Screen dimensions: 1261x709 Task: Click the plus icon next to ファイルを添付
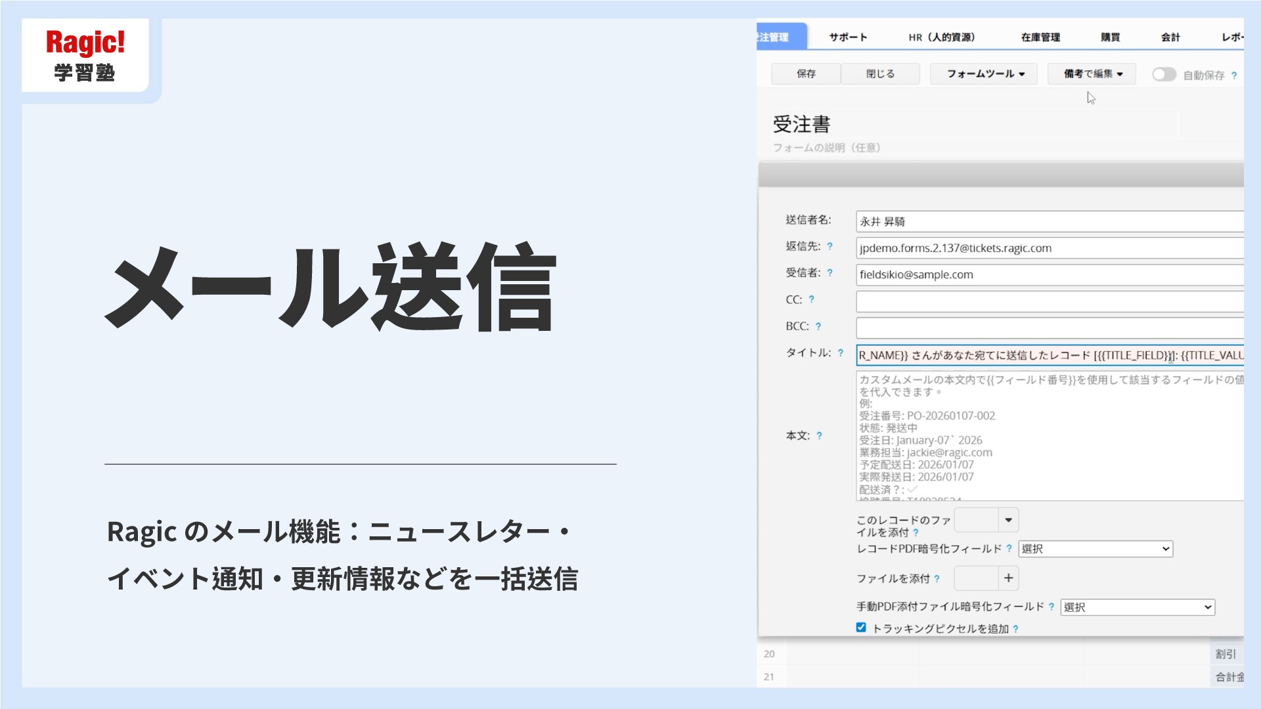point(1008,578)
